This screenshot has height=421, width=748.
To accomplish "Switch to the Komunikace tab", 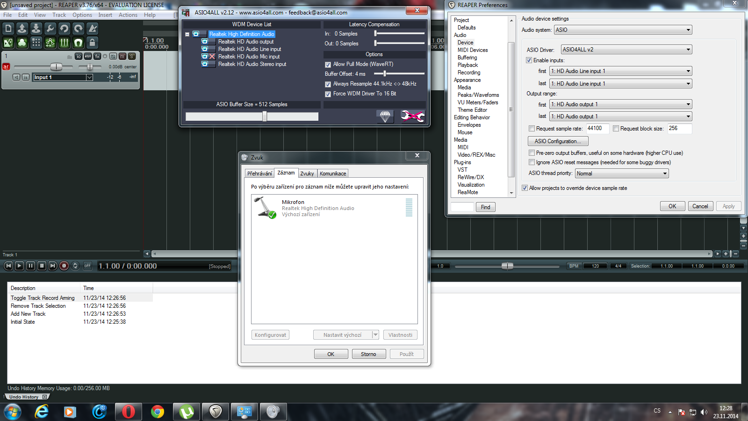I will [333, 174].
